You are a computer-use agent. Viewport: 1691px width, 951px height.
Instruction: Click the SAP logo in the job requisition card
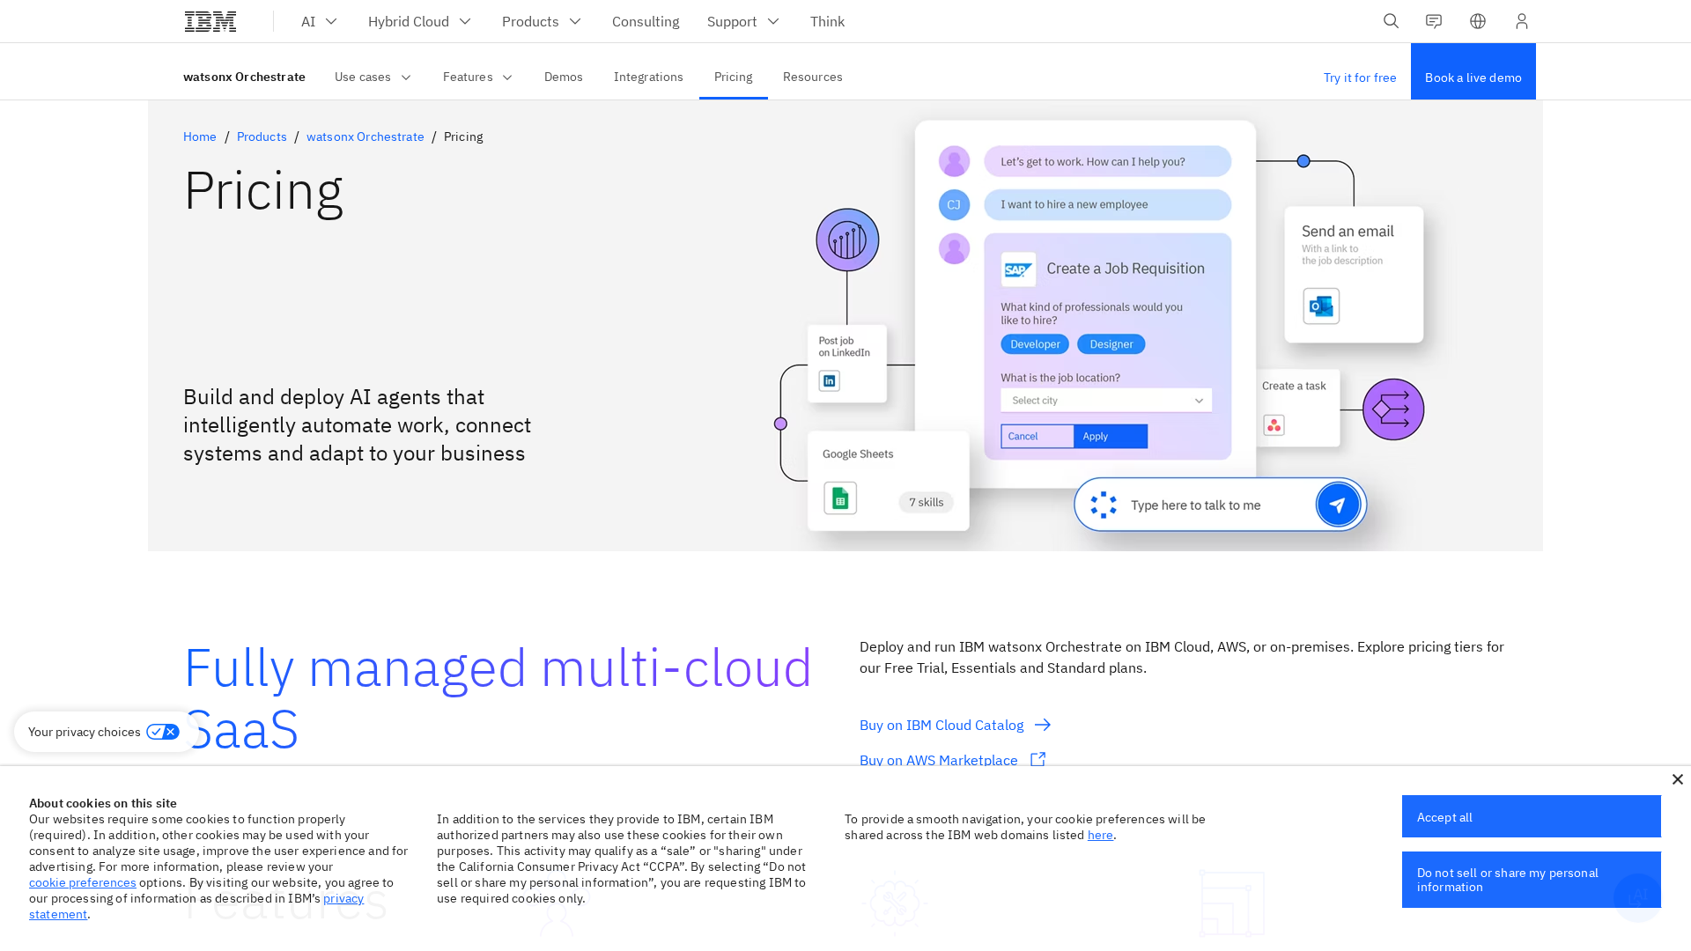[1018, 269]
